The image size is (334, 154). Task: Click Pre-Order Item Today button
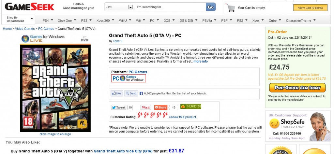tap(297, 88)
